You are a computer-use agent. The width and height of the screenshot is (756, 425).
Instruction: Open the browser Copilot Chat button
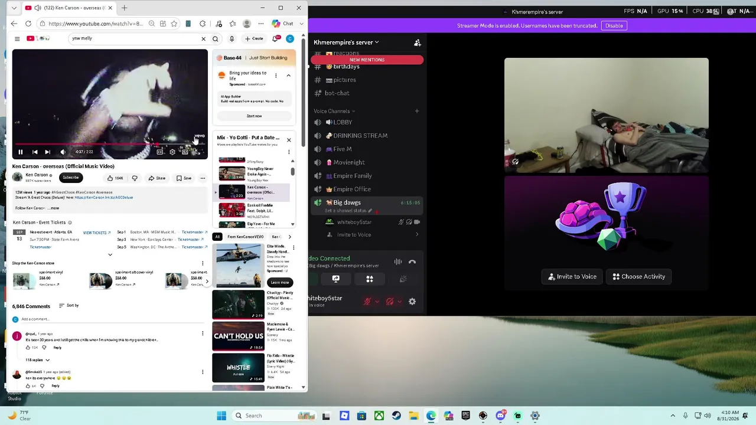coord(282,24)
